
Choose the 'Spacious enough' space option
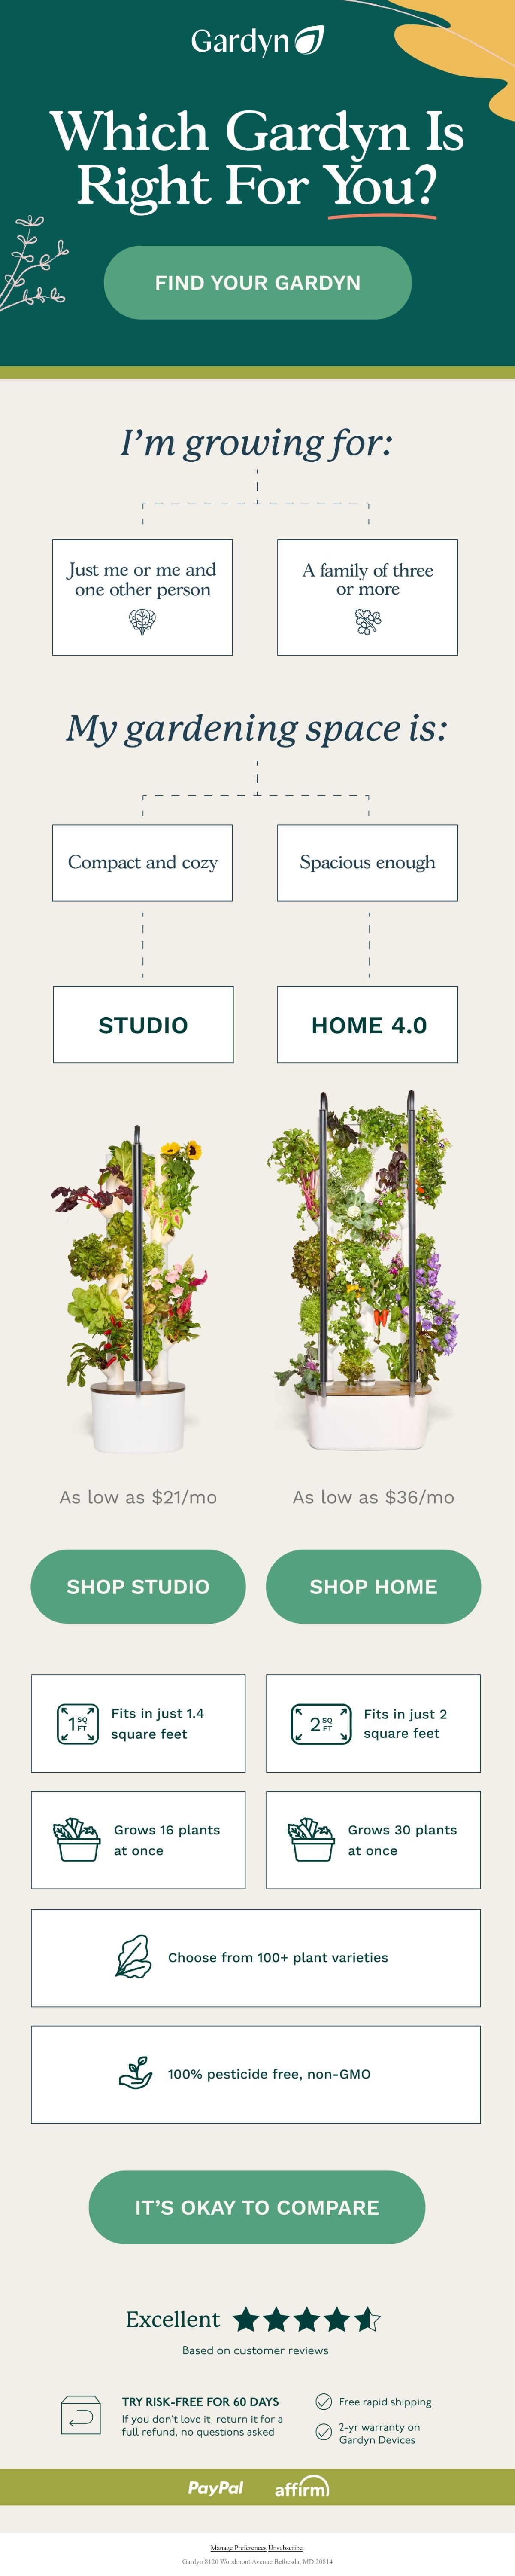point(367,862)
